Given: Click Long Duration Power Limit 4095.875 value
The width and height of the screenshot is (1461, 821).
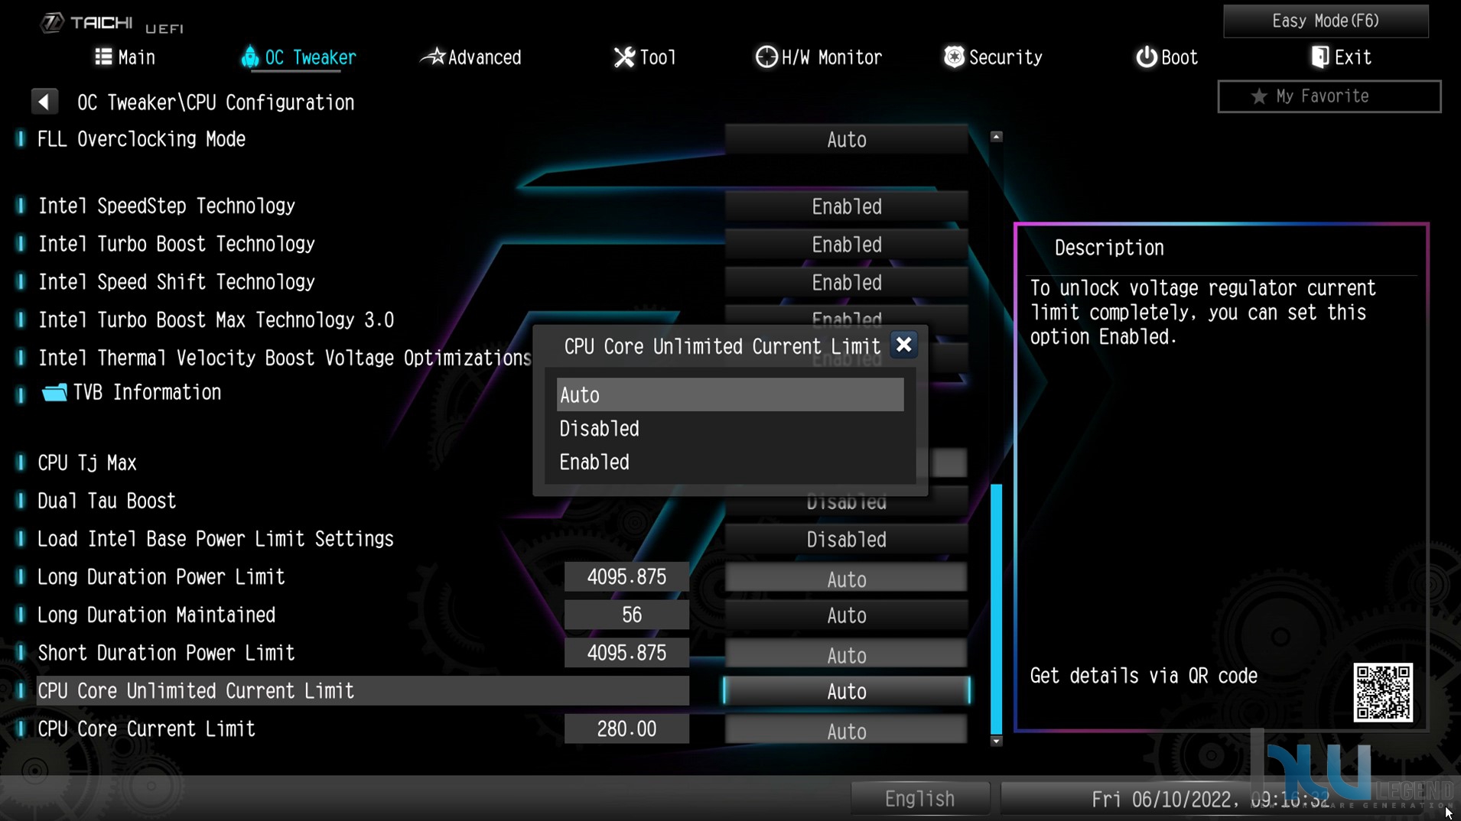Looking at the screenshot, I should 626,577.
